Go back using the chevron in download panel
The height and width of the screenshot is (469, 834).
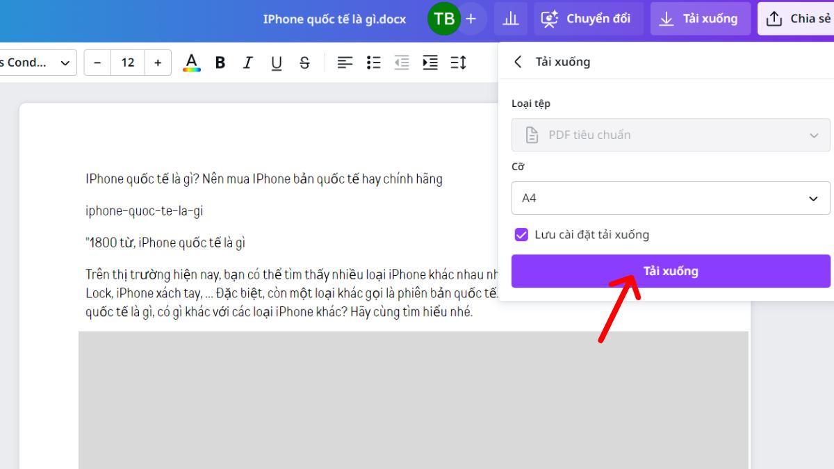pyautogui.click(x=517, y=61)
